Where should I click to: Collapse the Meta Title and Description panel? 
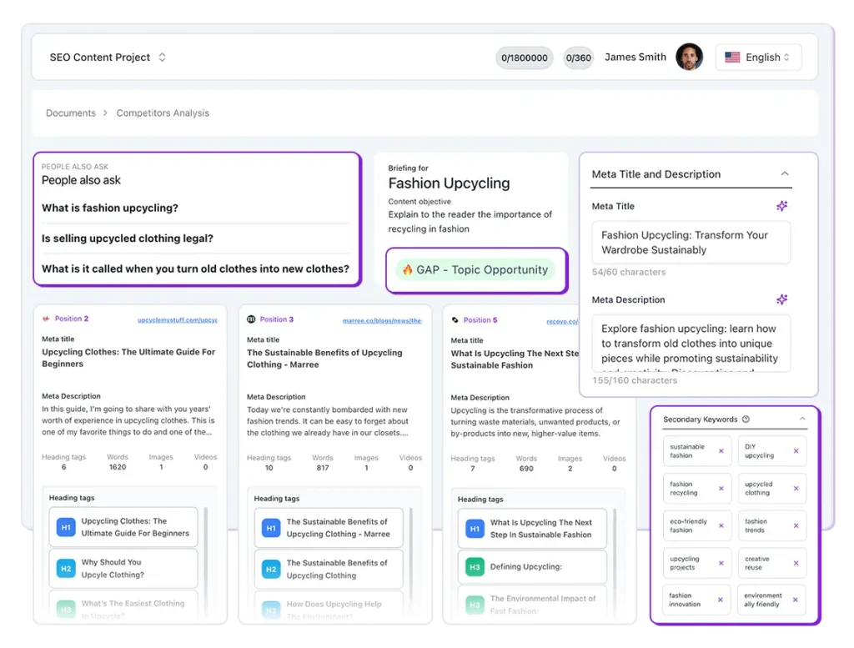[x=785, y=174]
